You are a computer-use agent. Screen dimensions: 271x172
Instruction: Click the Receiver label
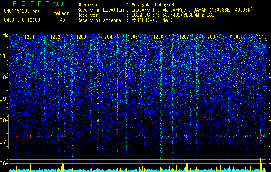87,15
